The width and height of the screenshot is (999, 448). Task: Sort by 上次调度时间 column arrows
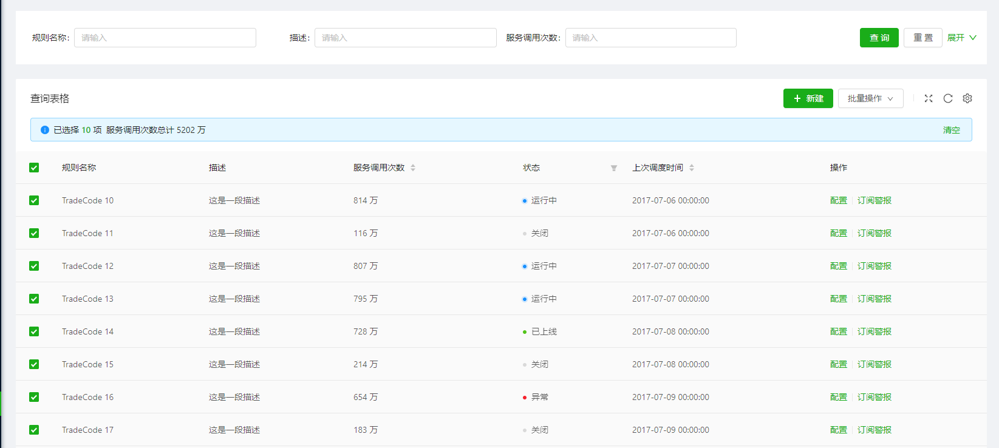692,168
